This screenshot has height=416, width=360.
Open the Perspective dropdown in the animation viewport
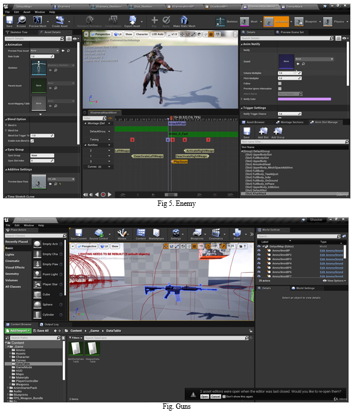101,34
